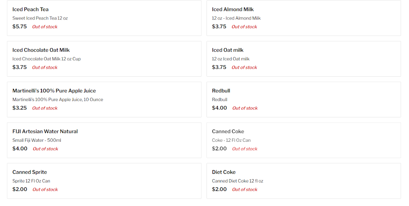Open the Diet Coke item title
This screenshot has width=409, height=206.
tap(224, 172)
